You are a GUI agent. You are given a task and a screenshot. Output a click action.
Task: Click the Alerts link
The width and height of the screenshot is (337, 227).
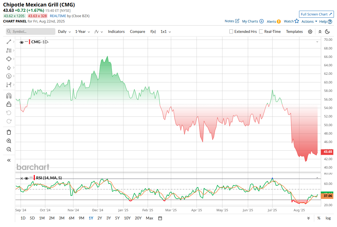tap(271, 21)
